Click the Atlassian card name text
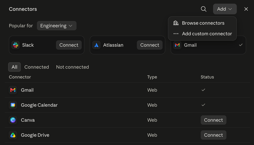254x145 pixels. click(113, 45)
